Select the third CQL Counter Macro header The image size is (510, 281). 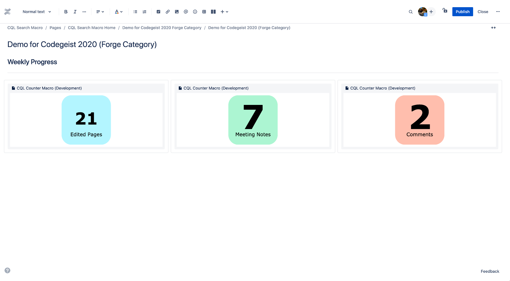(x=420, y=88)
